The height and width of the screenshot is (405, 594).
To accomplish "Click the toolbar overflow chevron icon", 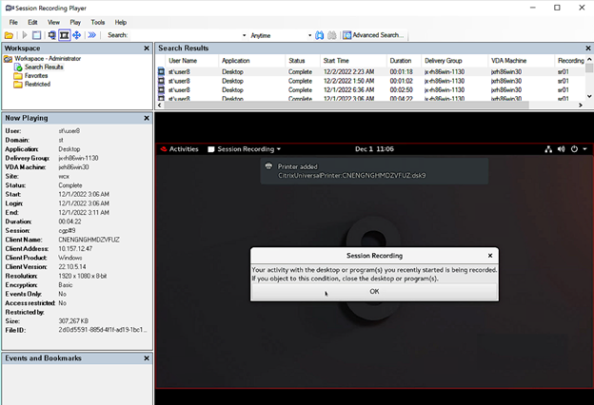I will 91,35.
